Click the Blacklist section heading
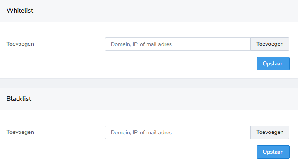 [x=19, y=99]
